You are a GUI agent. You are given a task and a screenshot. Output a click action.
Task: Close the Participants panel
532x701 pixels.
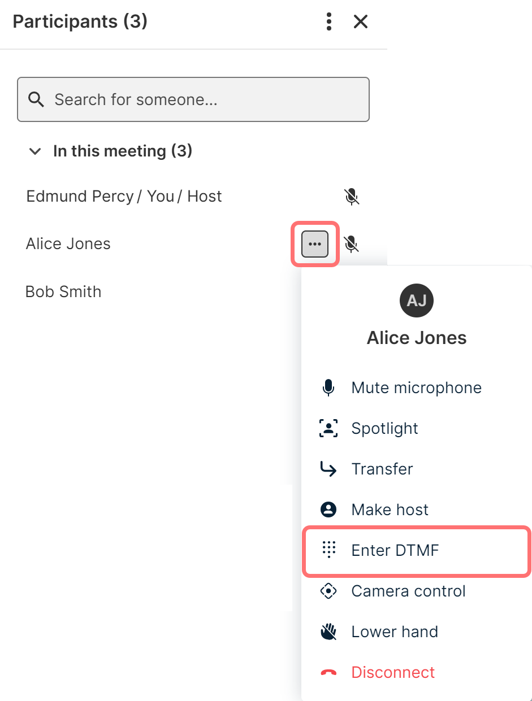click(361, 22)
